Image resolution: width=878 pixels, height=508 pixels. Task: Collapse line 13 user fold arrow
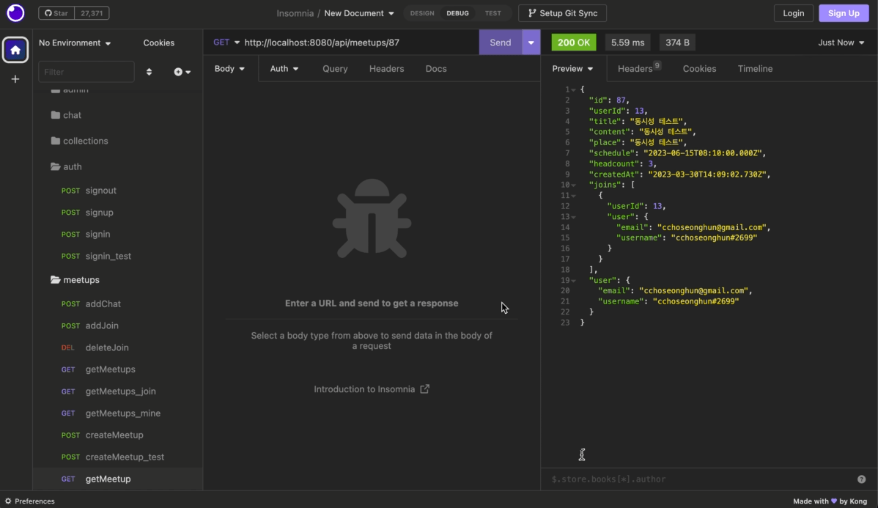pos(573,217)
